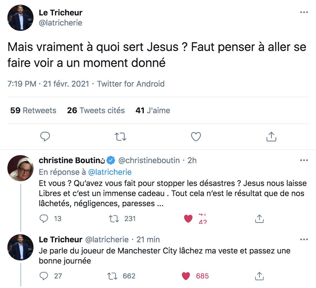
Task: Open the 41 J'aime likes list
Action: pos(153,110)
